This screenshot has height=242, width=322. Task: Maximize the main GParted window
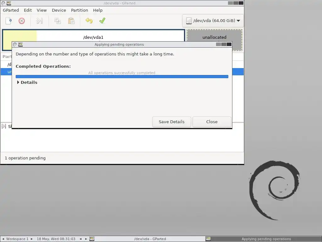pyautogui.click(x=236, y=3)
